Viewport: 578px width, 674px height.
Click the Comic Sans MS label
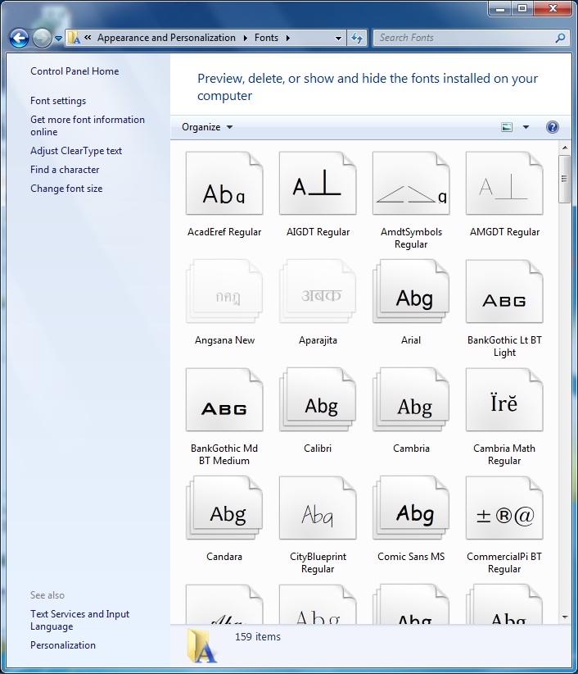411,557
